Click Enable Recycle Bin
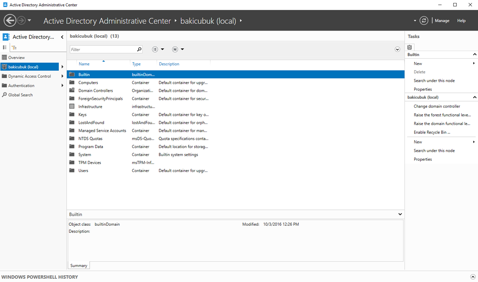This screenshot has height=282, width=478. click(432, 132)
